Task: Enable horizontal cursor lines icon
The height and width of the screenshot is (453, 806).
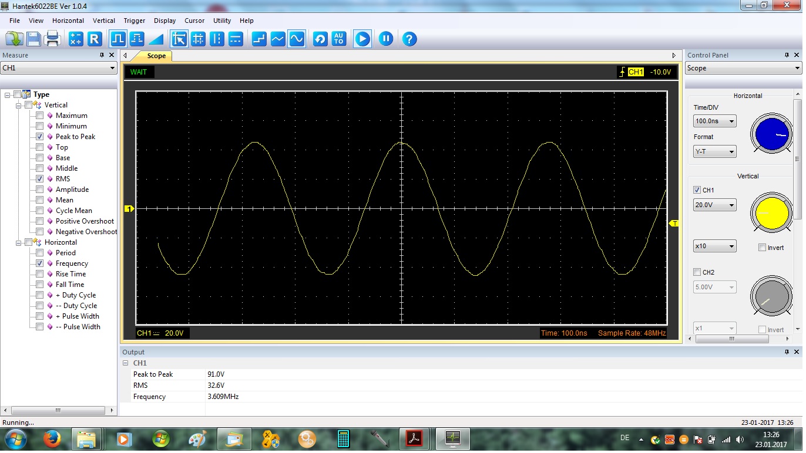Action: 236,39
